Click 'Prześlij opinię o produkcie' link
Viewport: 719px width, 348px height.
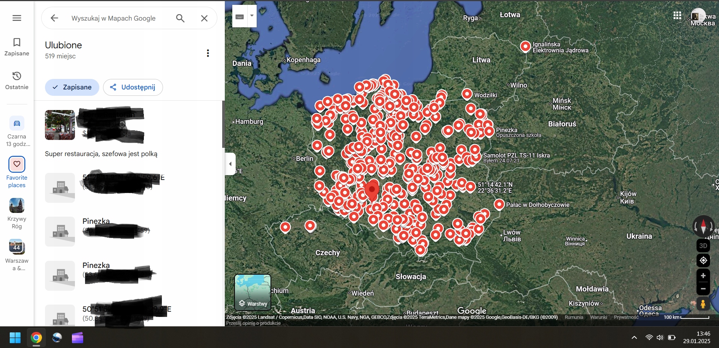pyautogui.click(x=253, y=323)
